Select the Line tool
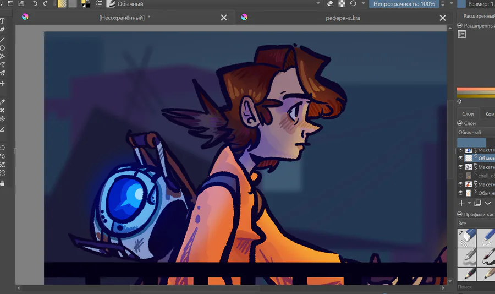Screen dimensions: 495x294 2,40
